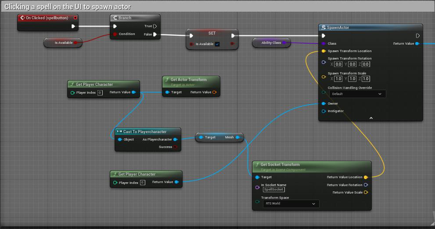Click the Cast Success output pin
This screenshot has width=435, height=229.
[x=175, y=147]
